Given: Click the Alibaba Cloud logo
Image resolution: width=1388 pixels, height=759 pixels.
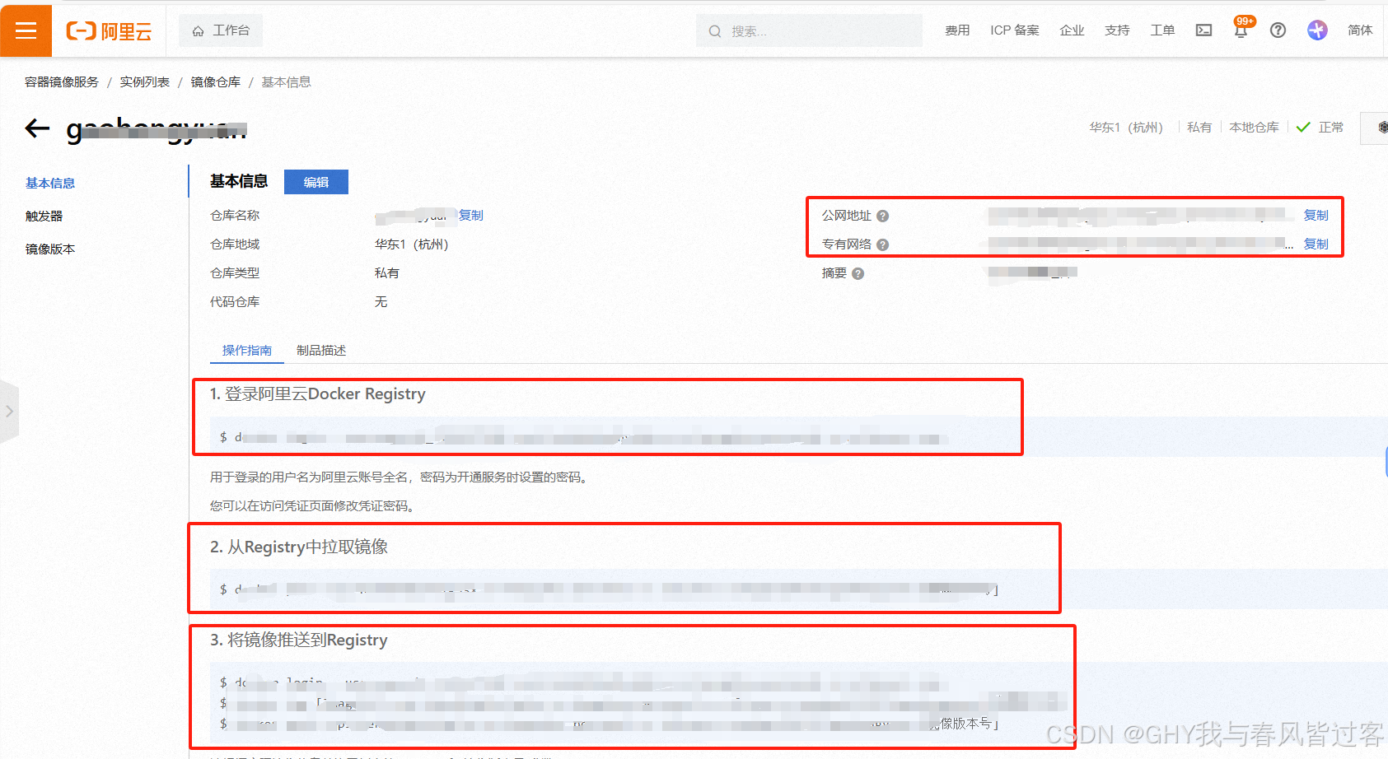Looking at the screenshot, I should click(109, 31).
